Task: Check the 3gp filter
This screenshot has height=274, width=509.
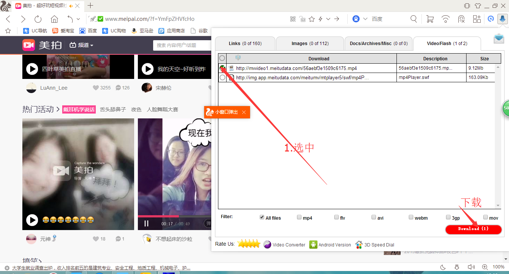Action: point(448,217)
